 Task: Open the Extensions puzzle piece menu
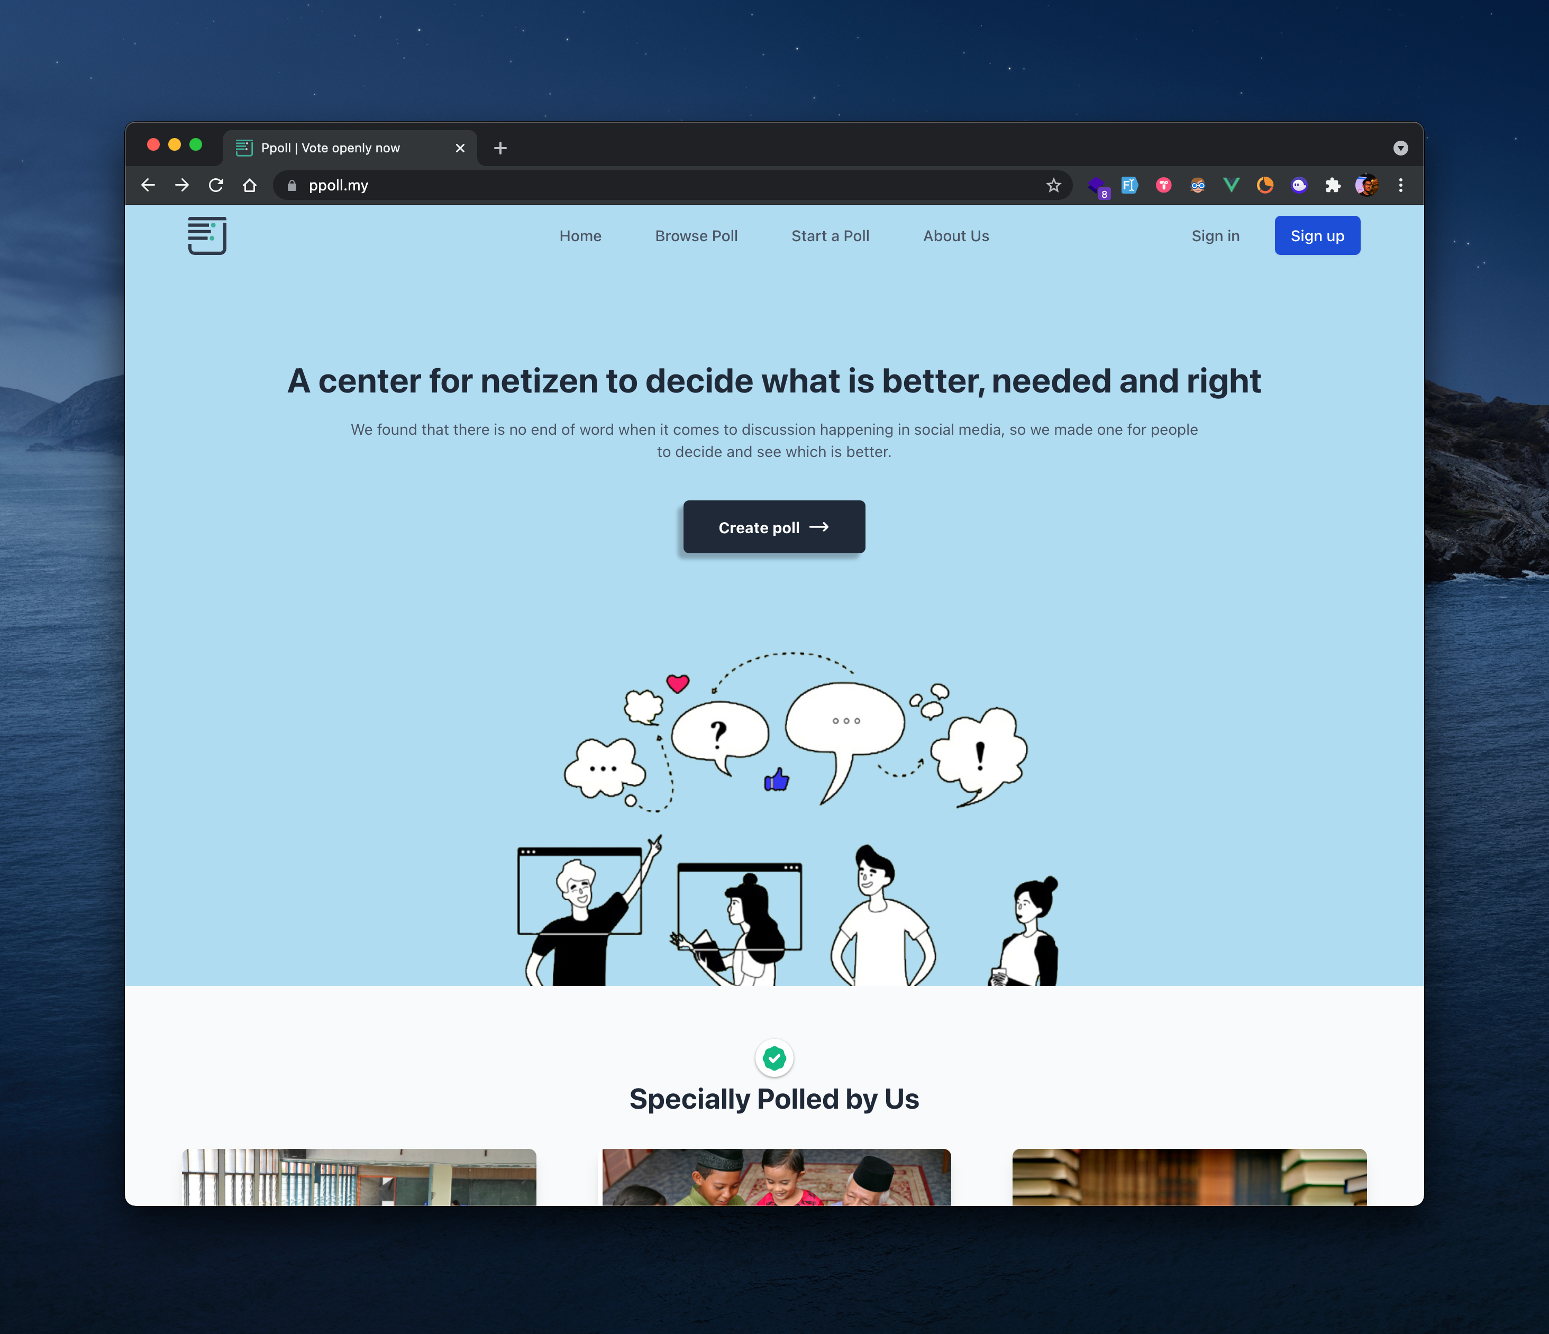click(x=1333, y=185)
